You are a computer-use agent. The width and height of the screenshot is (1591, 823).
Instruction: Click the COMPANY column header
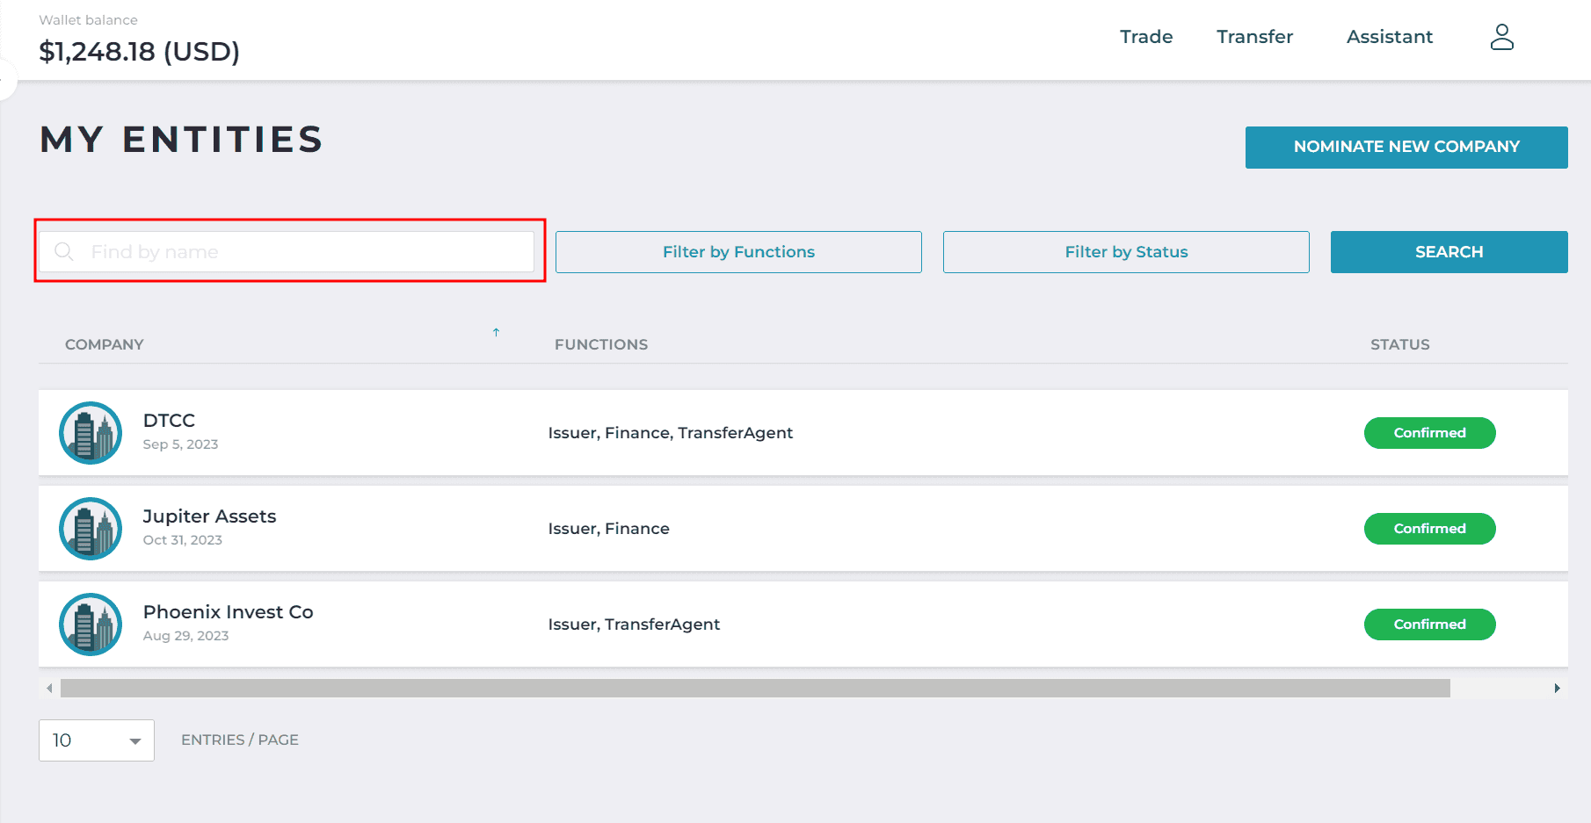click(x=104, y=344)
